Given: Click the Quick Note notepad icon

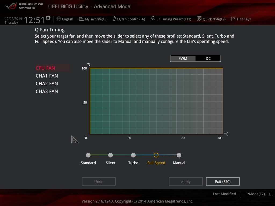Looking at the screenshot, I should (x=200, y=19).
